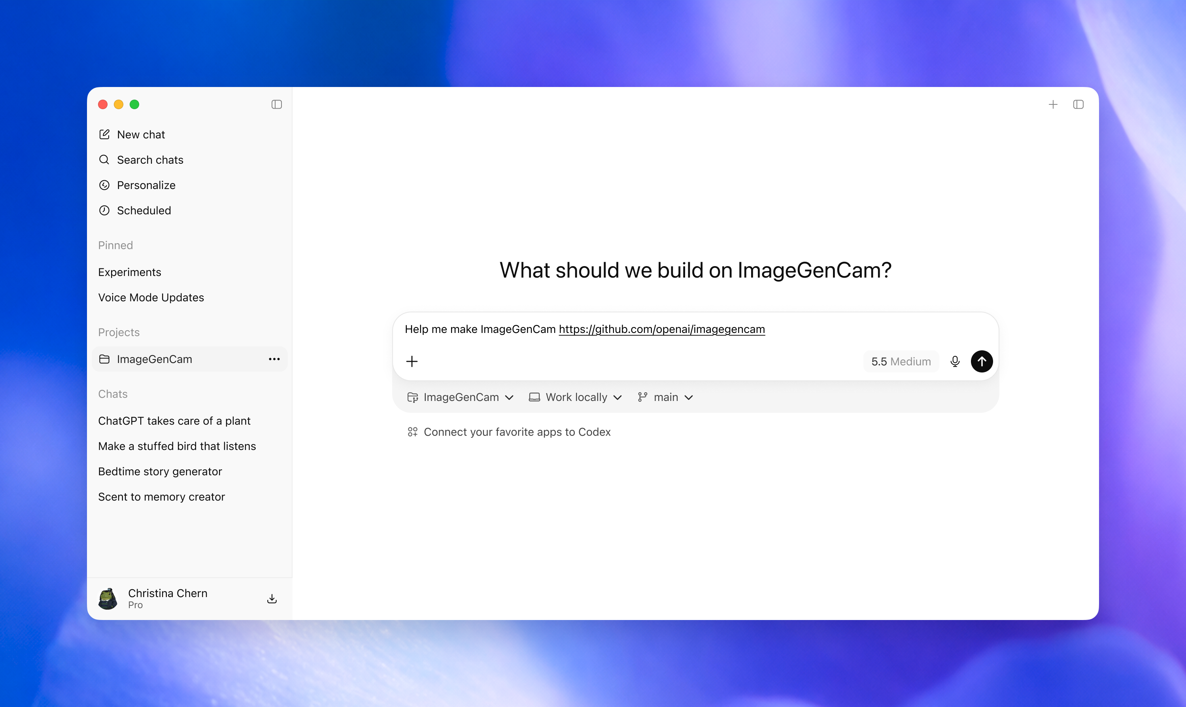Click Christina Chern's profile avatar
The width and height of the screenshot is (1186, 707).
tap(108, 598)
